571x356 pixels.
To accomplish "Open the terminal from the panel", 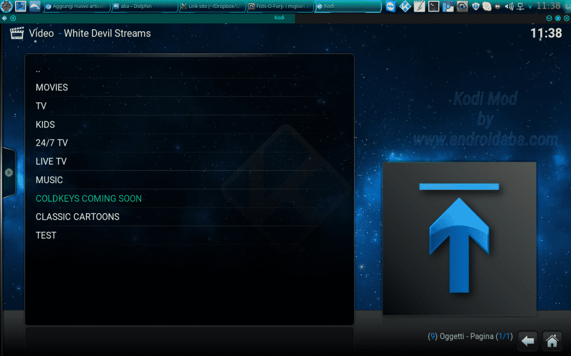I will (x=433, y=6).
